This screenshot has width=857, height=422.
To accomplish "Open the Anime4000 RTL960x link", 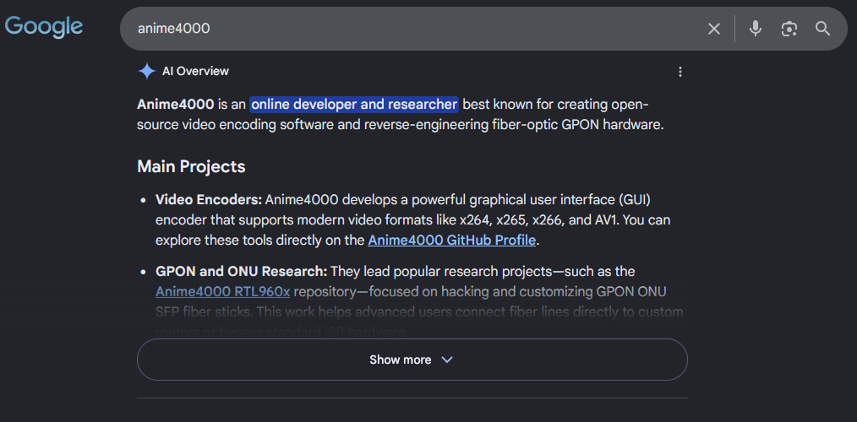I will coord(222,291).
